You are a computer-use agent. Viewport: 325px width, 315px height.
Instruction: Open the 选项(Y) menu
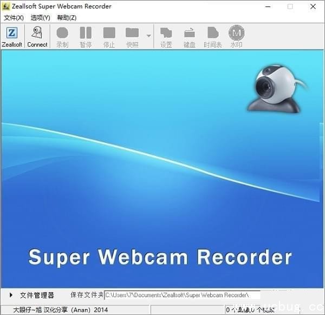(x=40, y=17)
